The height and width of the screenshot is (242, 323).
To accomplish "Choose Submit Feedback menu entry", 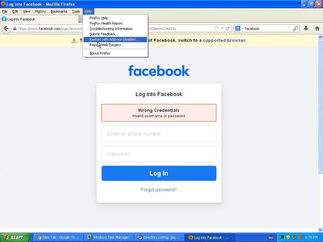I will coord(115,34).
